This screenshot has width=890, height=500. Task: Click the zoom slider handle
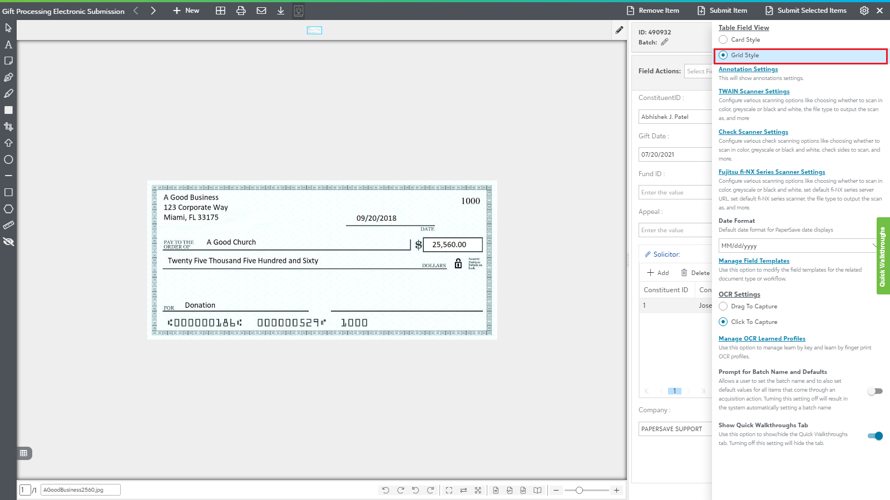[x=579, y=490]
